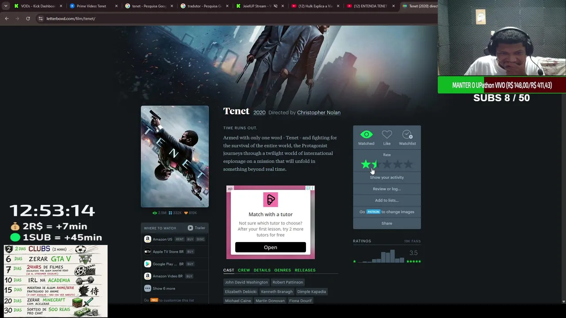566x318 pixels.
Task: Open Amazon Video BR icon
Action: (148, 276)
